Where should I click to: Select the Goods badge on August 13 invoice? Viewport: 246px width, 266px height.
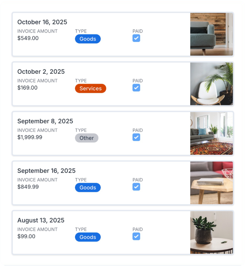pyautogui.click(x=87, y=237)
